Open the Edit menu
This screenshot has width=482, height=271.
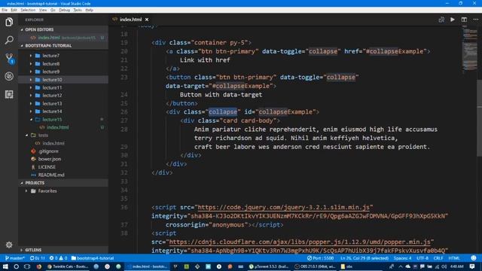click(x=14, y=10)
